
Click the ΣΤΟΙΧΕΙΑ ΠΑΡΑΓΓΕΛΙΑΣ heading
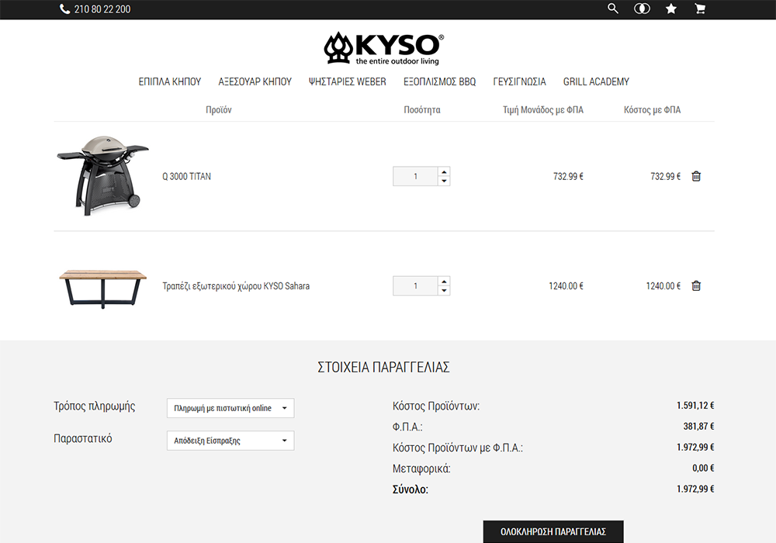[x=383, y=367]
